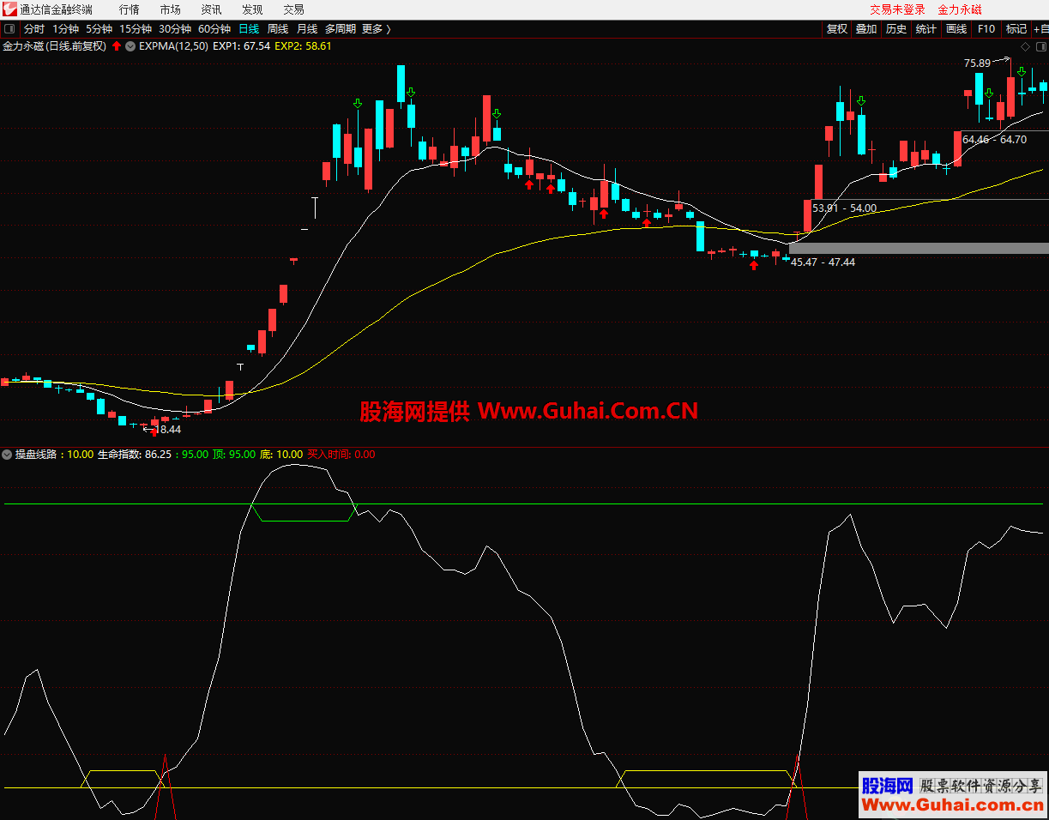1049x820 pixels.
Task: Click the yellow EXP2: 58.61 value
Action: 303,46
